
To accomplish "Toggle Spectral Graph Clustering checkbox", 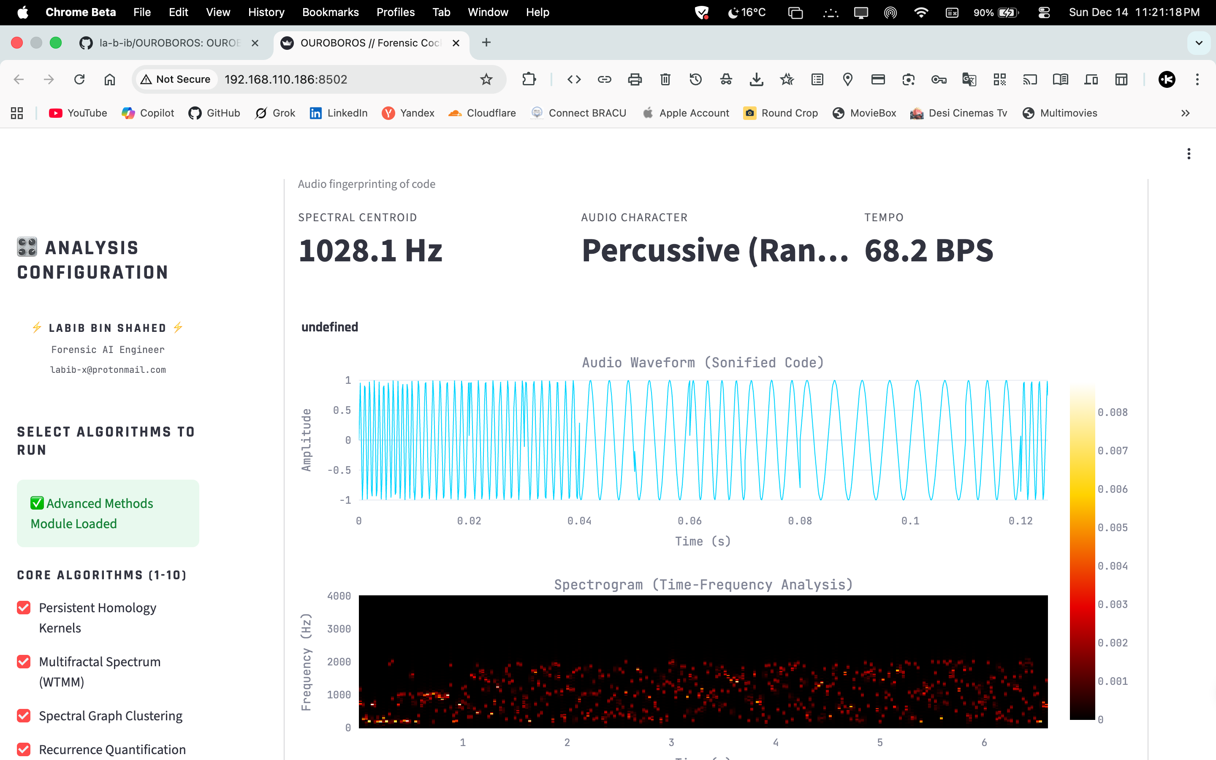I will [x=24, y=715].
